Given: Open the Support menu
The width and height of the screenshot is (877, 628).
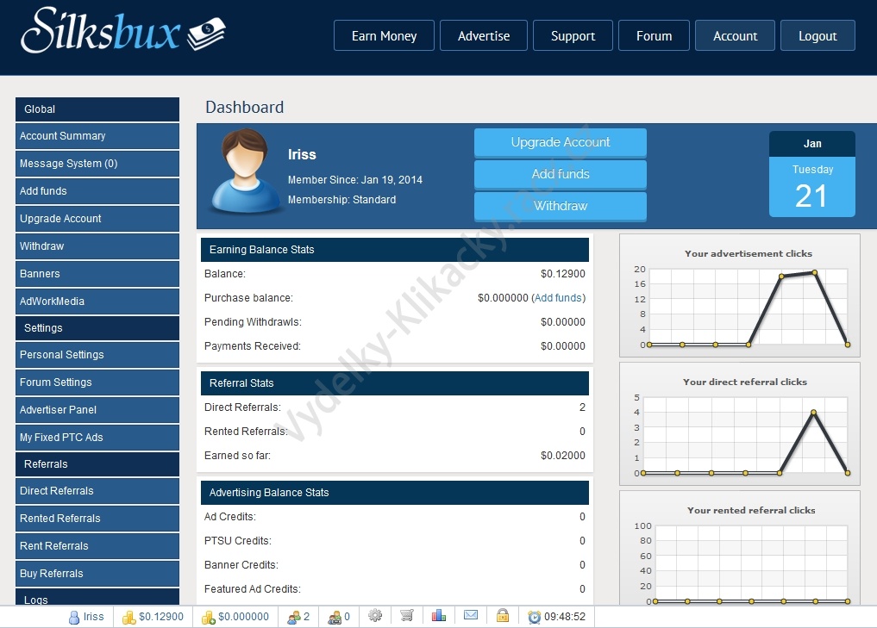Looking at the screenshot, I should (x=573, y=36).
